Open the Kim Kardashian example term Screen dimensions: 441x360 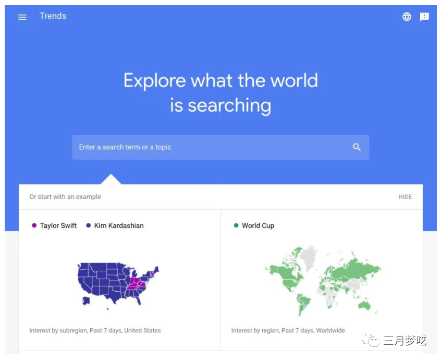coord(119,225)
